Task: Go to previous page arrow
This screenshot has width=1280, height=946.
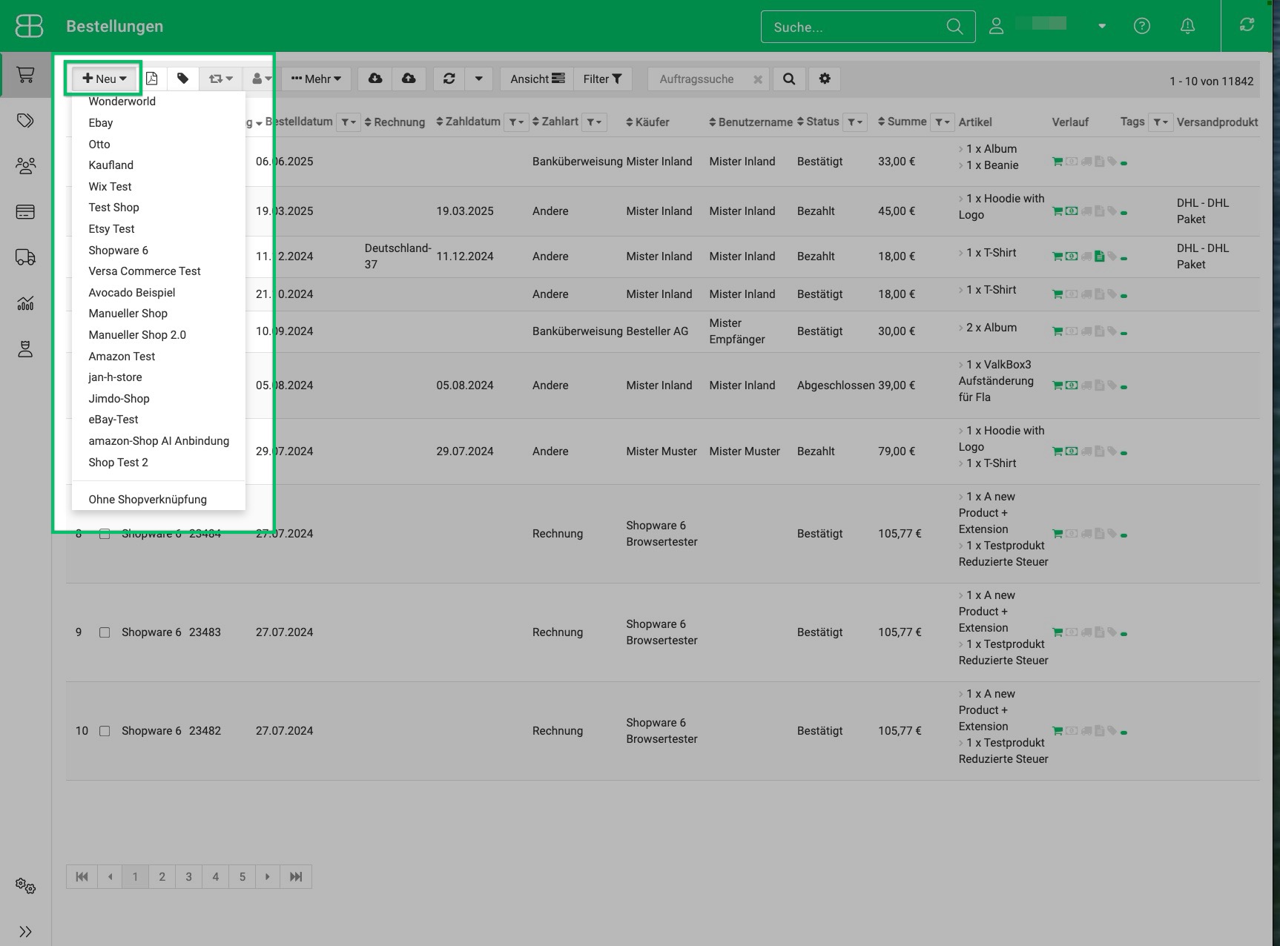Action: [x=110, y=877]
